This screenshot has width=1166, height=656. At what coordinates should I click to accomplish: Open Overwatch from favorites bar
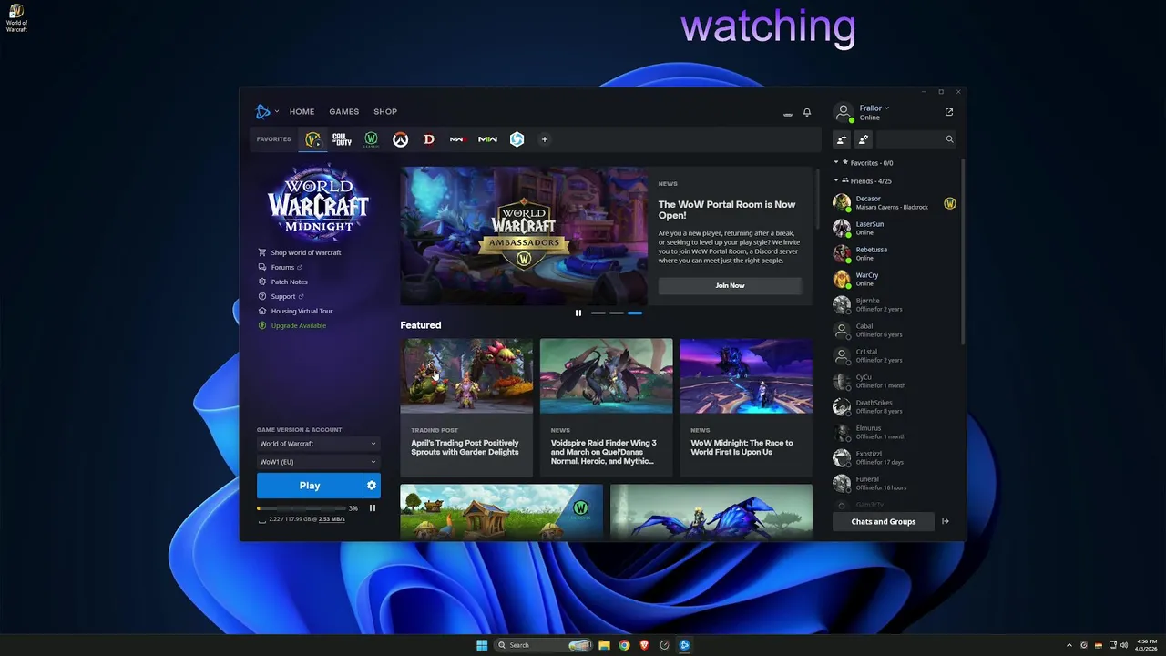(x=400, y=139)
